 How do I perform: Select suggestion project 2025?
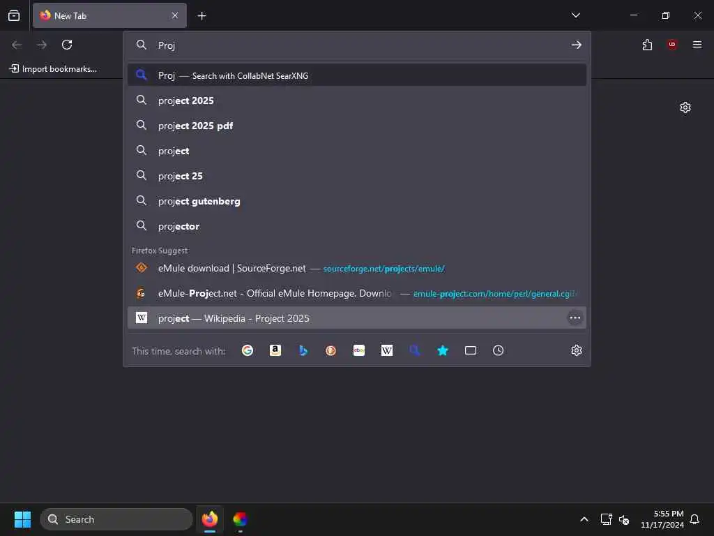click(357, 100)
